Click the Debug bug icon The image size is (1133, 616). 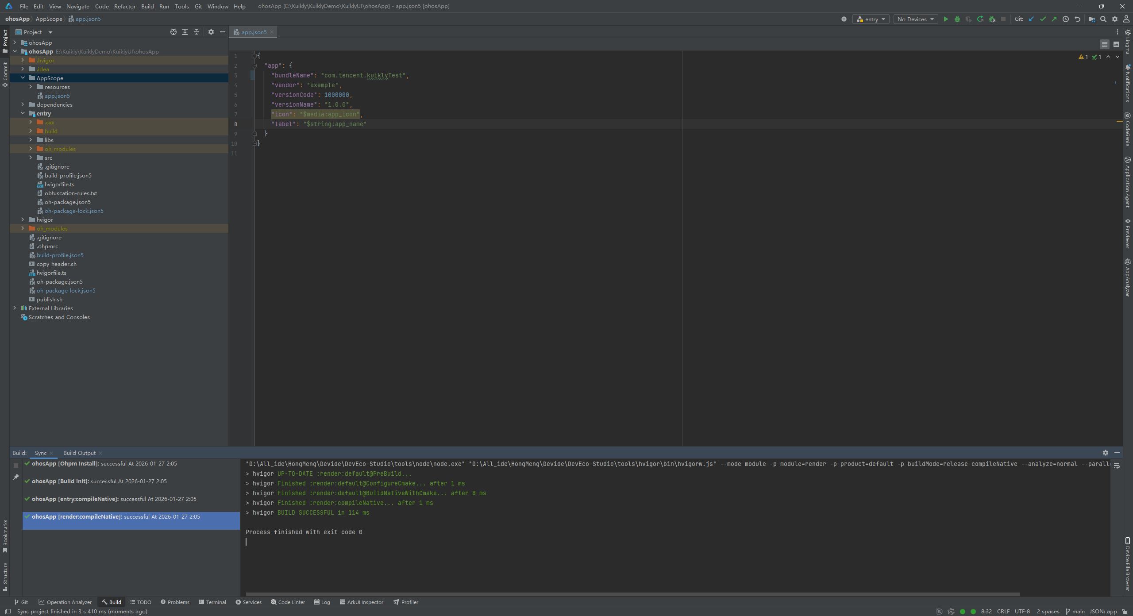[957, 19]
